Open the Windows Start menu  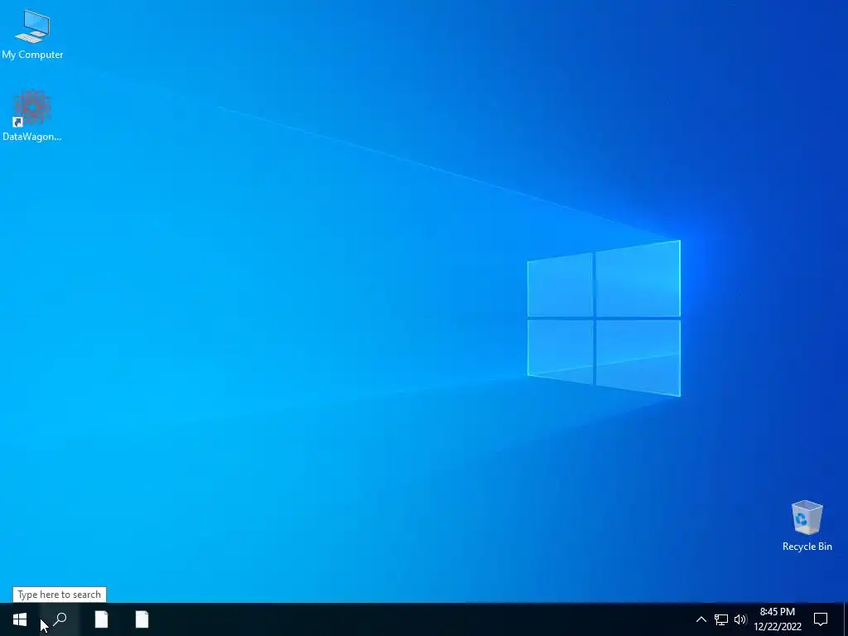click(20, 619)
